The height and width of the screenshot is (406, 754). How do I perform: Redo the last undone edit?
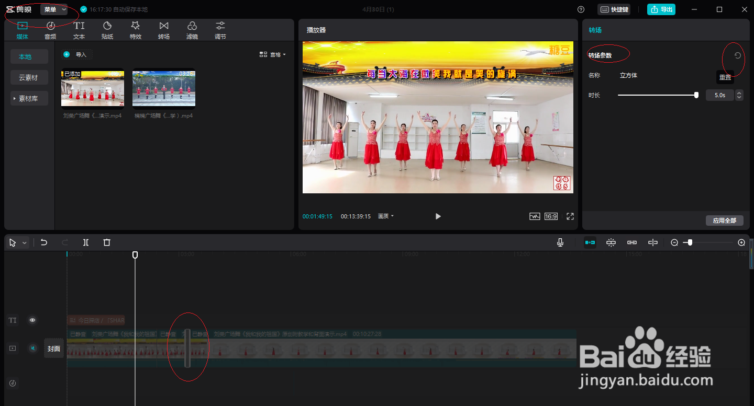pos(65,242)
